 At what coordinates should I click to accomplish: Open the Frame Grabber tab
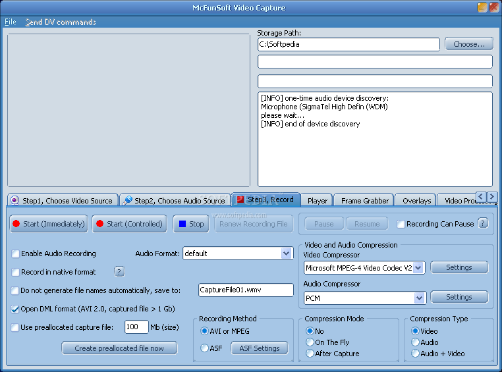tap(365, 201)
